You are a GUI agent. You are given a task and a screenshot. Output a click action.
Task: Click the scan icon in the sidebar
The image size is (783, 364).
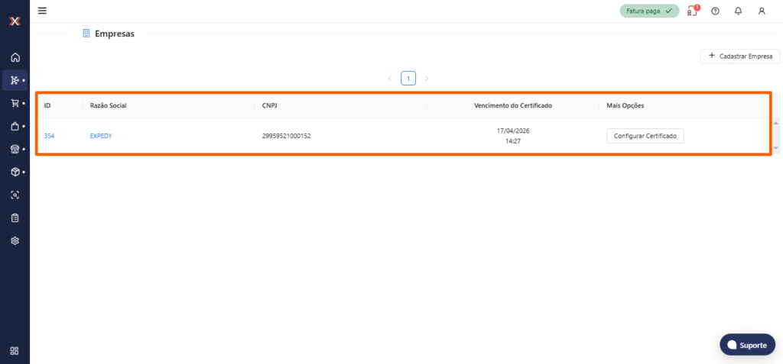pos(15,195)
